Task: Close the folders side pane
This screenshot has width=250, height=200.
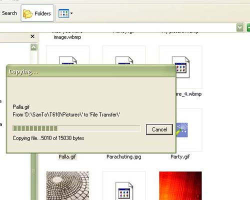Action: click(x=32, y=36)
